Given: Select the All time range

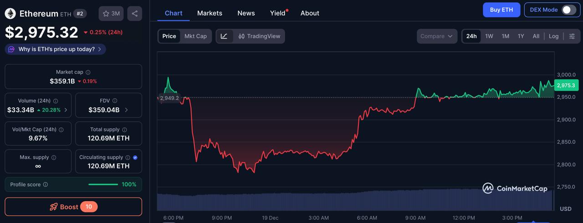Looking at the screenshot, I should pyautogui.click(x=536, y=36).
